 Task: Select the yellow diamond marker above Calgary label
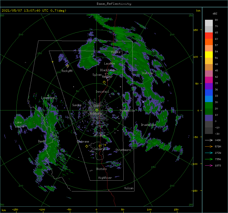pyautogui.click(x=100, y=146)
